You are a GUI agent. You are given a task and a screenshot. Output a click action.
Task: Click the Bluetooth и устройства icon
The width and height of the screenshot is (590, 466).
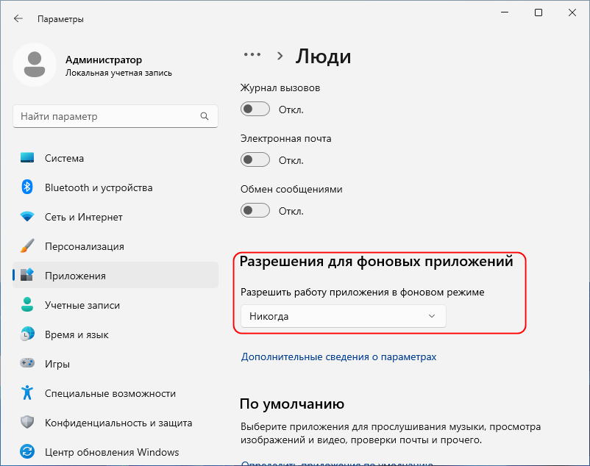click(27, 187)
